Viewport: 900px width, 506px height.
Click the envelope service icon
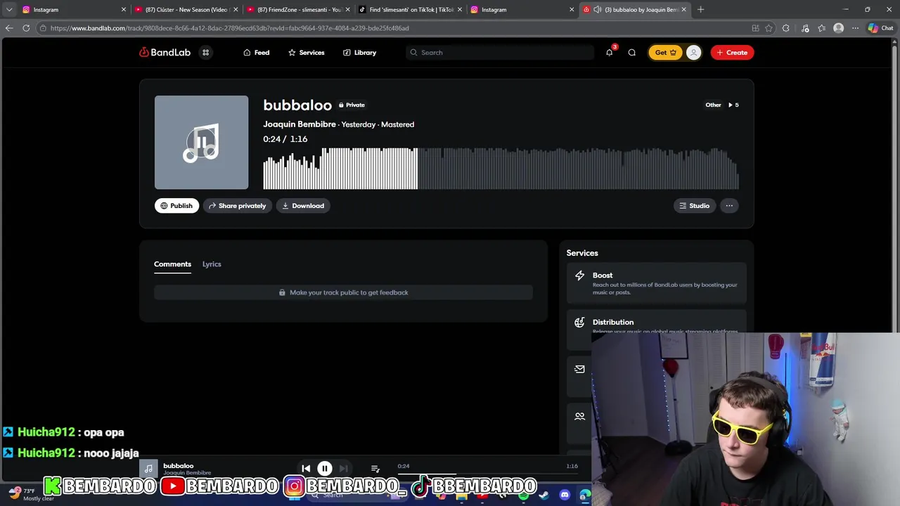click(579, 369)
